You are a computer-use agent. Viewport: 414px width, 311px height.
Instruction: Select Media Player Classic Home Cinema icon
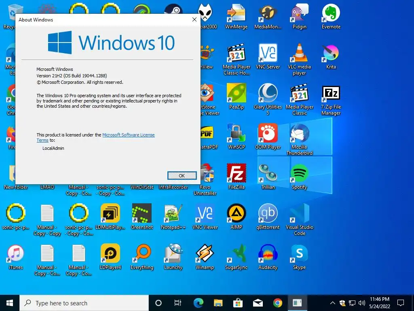pyautogui.click(x=236, y=60)
